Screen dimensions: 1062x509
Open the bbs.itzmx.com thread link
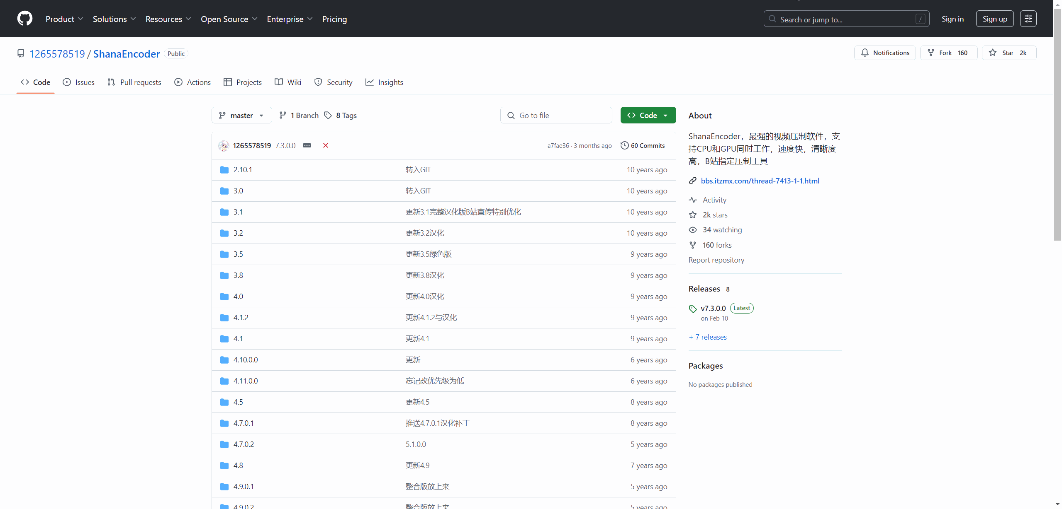[760, 181]
